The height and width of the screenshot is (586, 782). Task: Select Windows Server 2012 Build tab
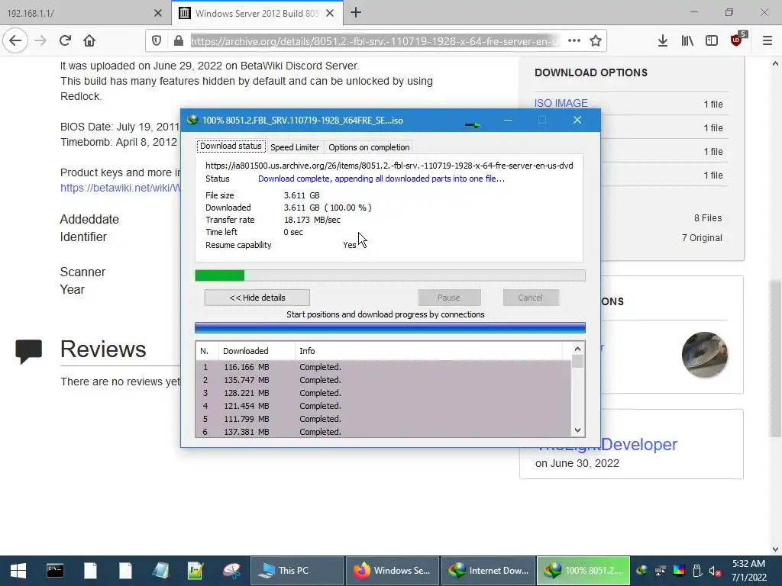coord(257,14)
